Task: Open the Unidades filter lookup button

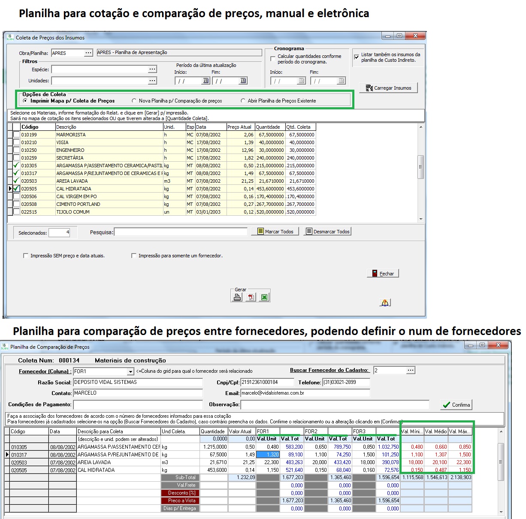Action: (152, 81)
